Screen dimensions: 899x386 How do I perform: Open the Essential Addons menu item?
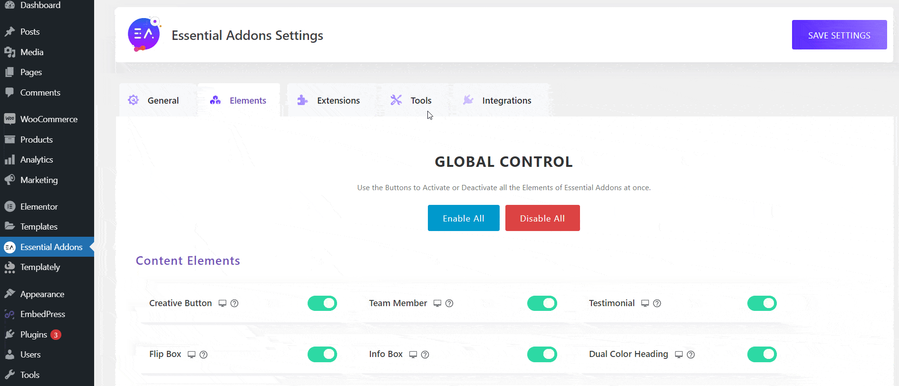[47, 247]
